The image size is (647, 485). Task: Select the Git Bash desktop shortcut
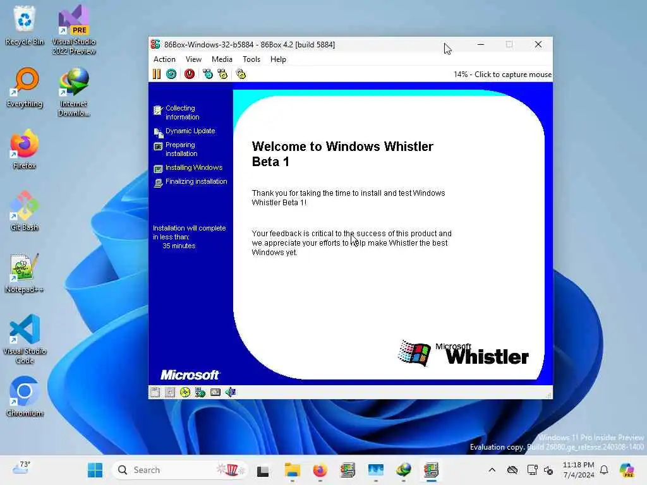25,211
